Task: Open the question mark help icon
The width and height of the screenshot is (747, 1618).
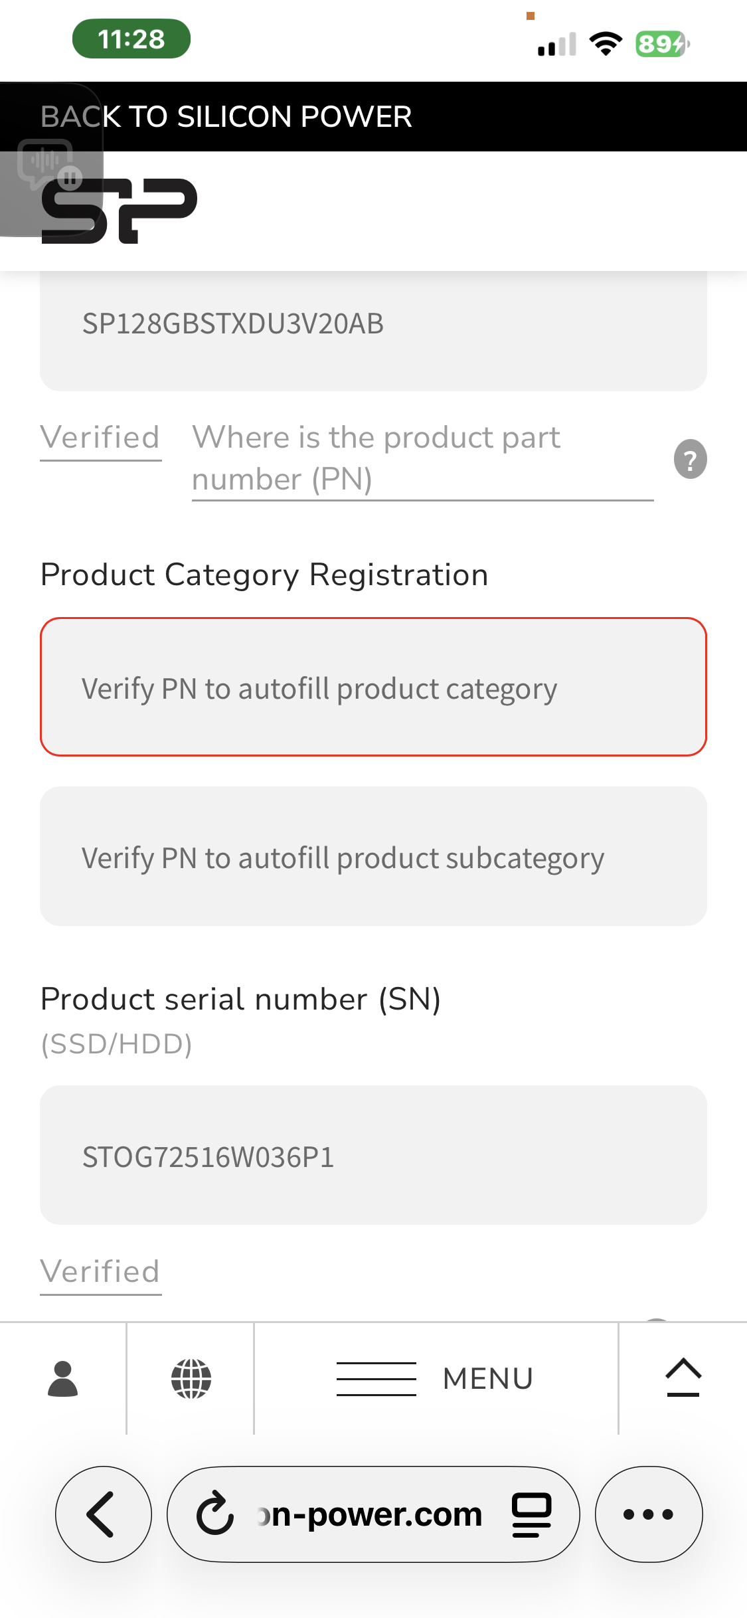Action: point(690,459)
